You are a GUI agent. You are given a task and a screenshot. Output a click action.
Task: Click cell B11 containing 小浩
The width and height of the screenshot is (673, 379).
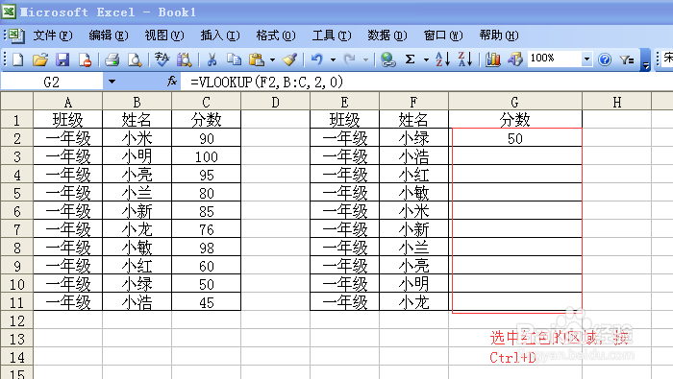click(137, 302)
